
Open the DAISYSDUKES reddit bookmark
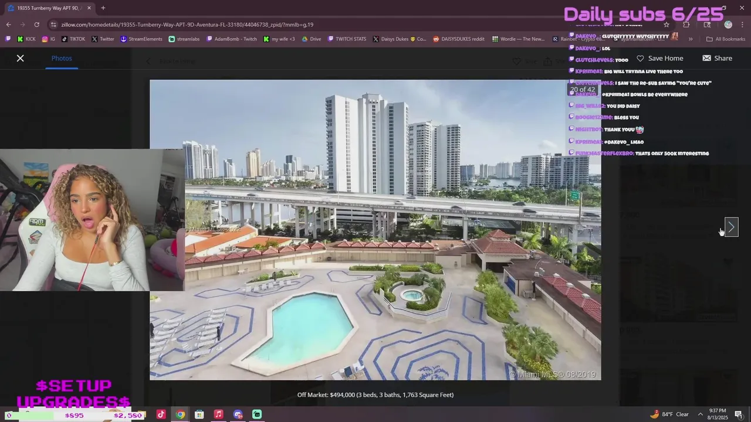(459, 39)
